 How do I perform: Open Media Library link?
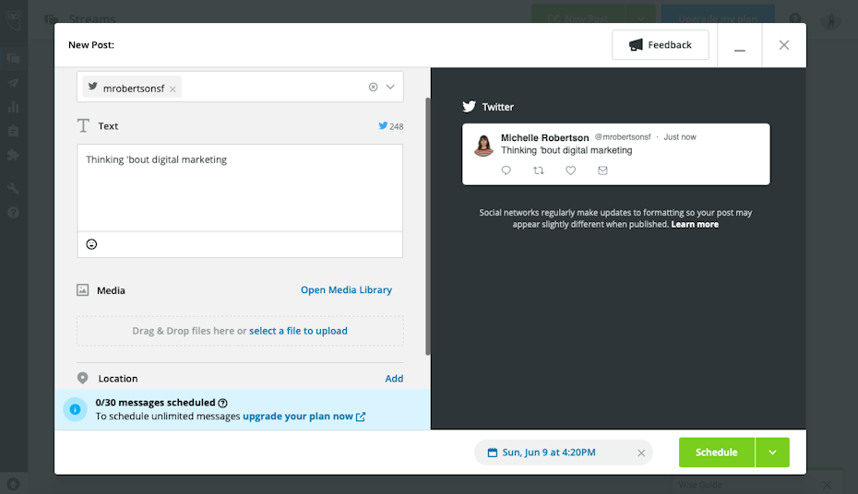(346, 290)
